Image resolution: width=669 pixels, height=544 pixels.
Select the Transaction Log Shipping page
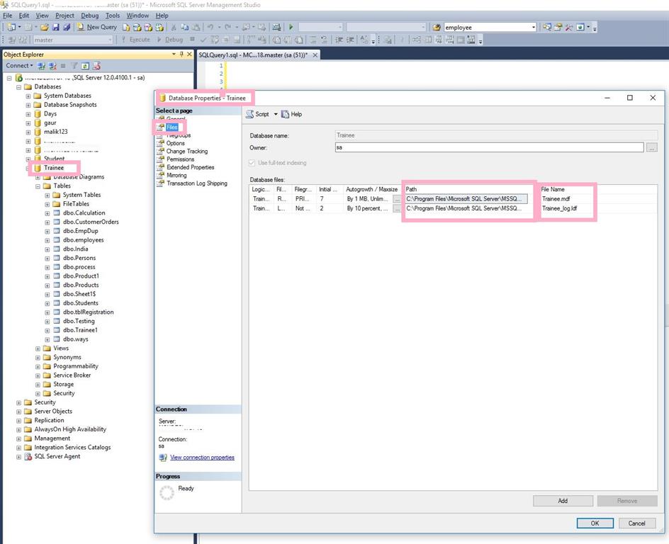coord(196,183)
